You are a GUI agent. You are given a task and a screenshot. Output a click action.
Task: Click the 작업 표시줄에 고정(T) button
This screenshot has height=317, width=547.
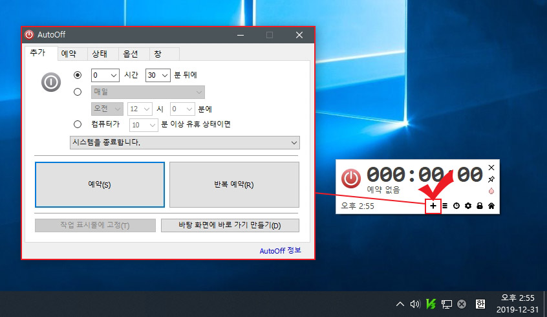click(95, 225)
